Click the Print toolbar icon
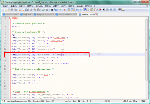This screenshot has width=150, height=104. (26, 10)
